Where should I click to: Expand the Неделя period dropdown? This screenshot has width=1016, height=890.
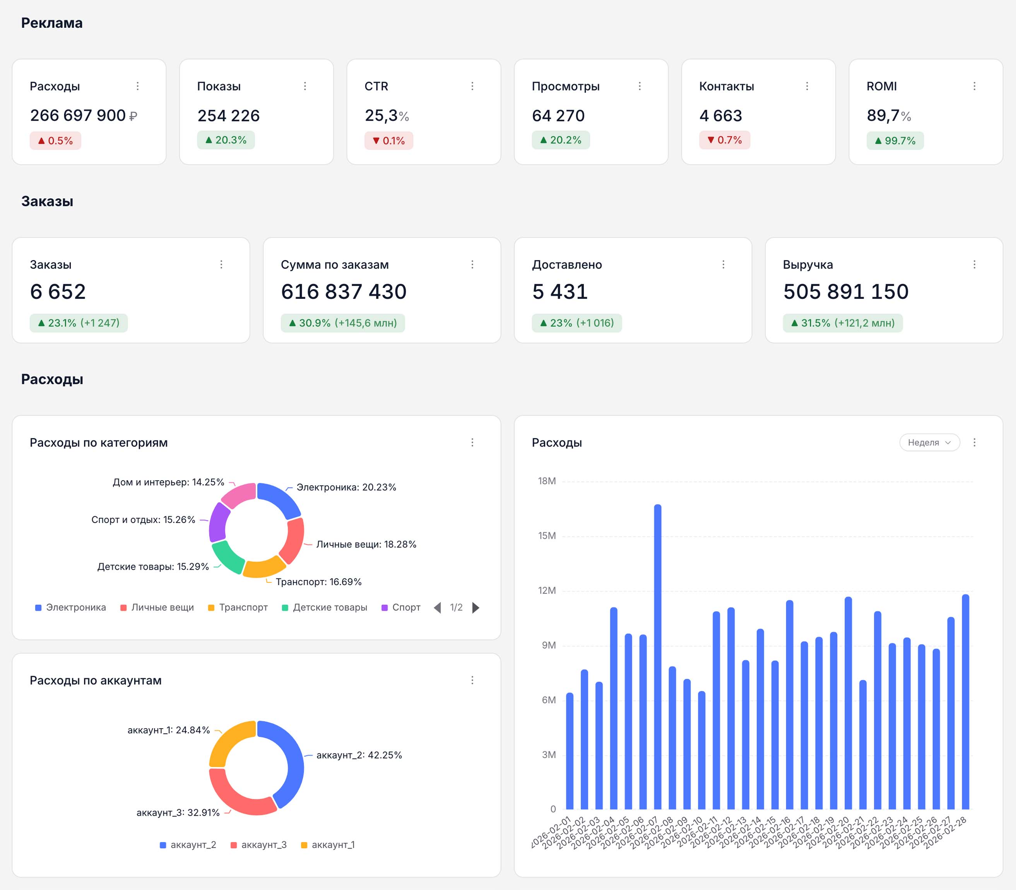coord(930,442)
